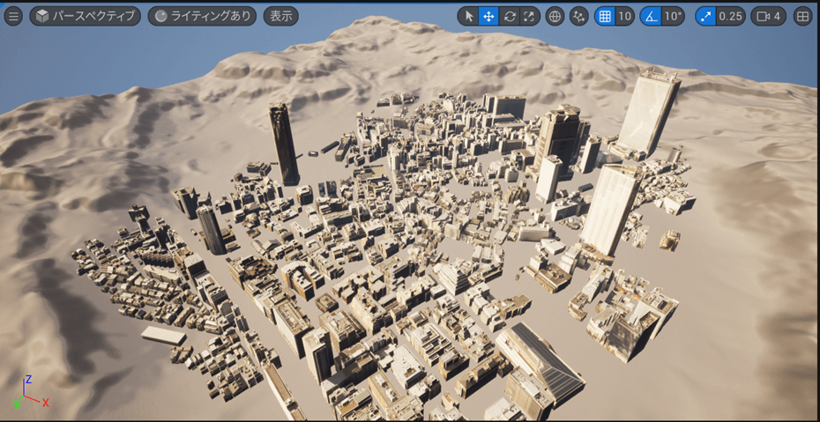Screen dimensions: 820x422
Task: Open the viewport layout grid icon
Action: (x=802, y=16)
